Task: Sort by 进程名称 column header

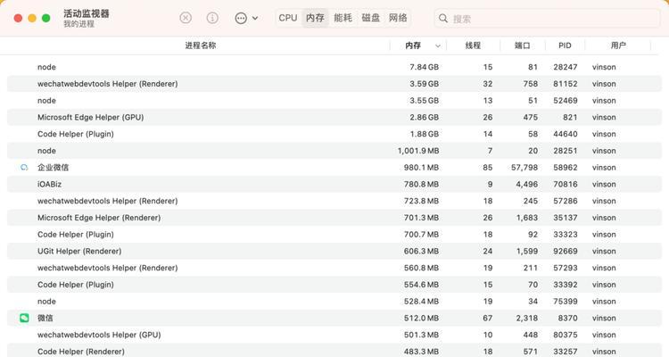Action: pos(201,46)
